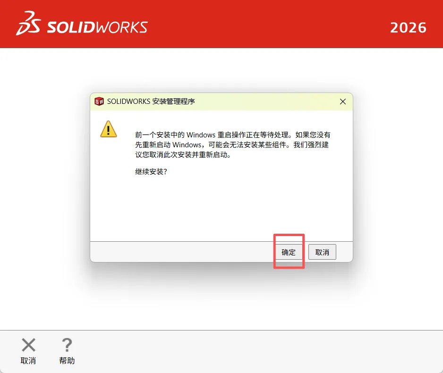Click dialog footer area left of 确定
The image size is (443, 373).
pos(181,252)
